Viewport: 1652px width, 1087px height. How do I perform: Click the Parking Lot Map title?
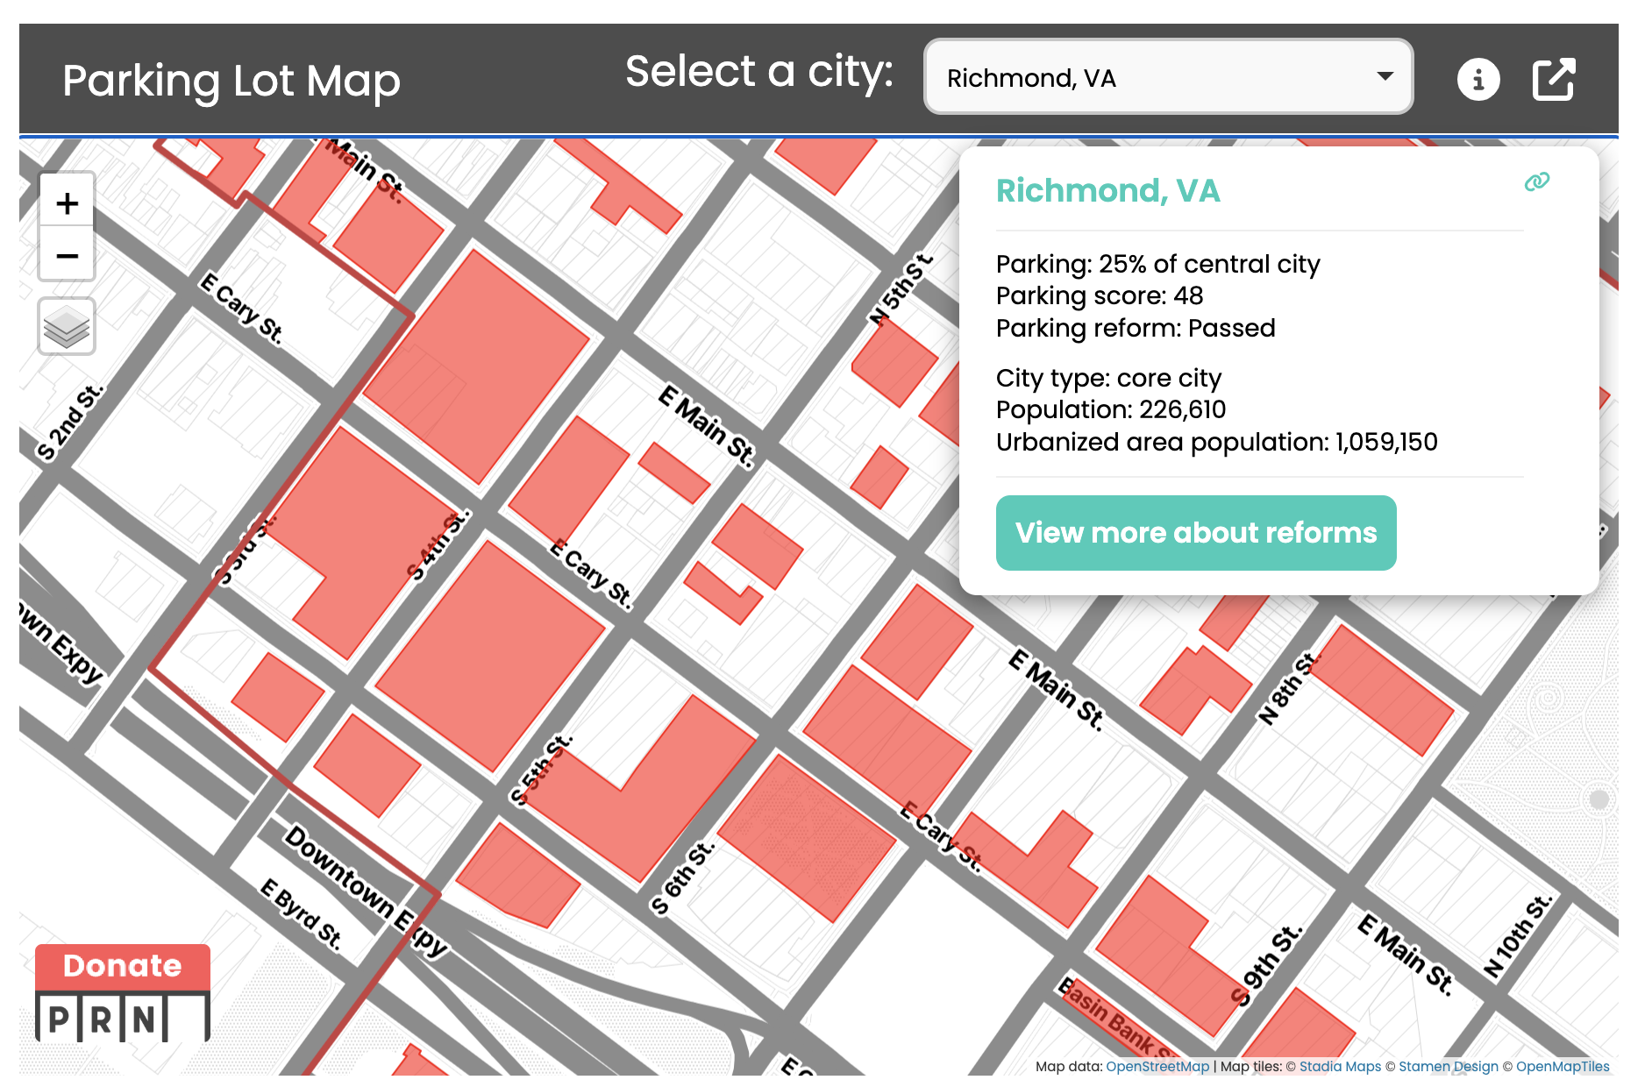pos(231,81)
